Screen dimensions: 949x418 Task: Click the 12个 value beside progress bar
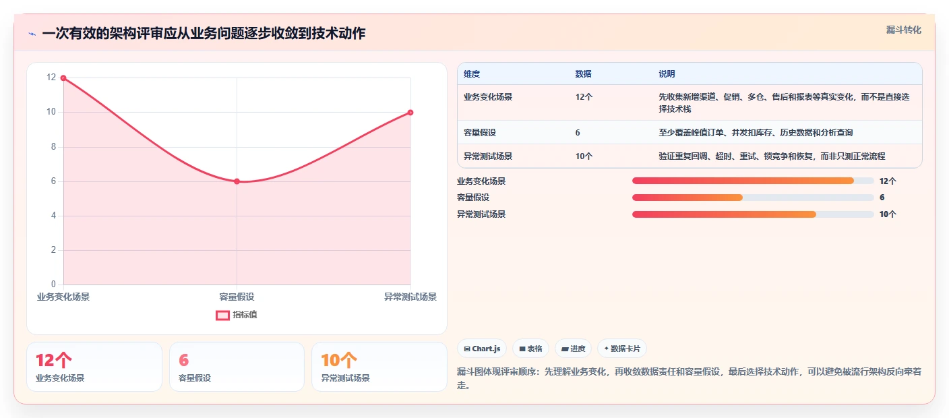tap(888, 181)
